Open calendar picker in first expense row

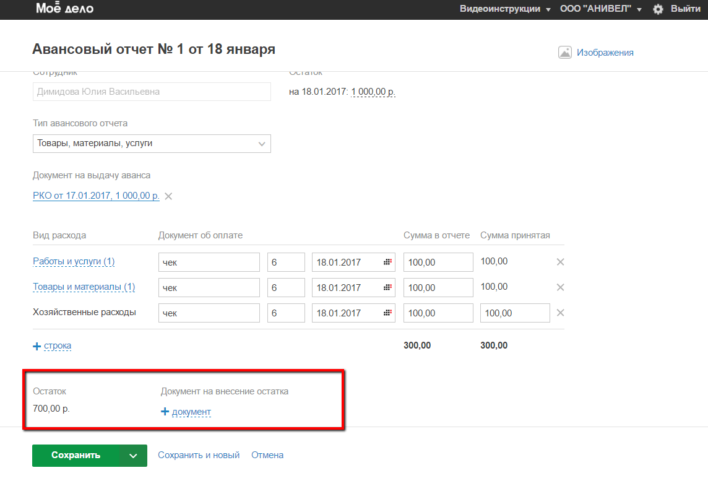(x=387, y=263)
